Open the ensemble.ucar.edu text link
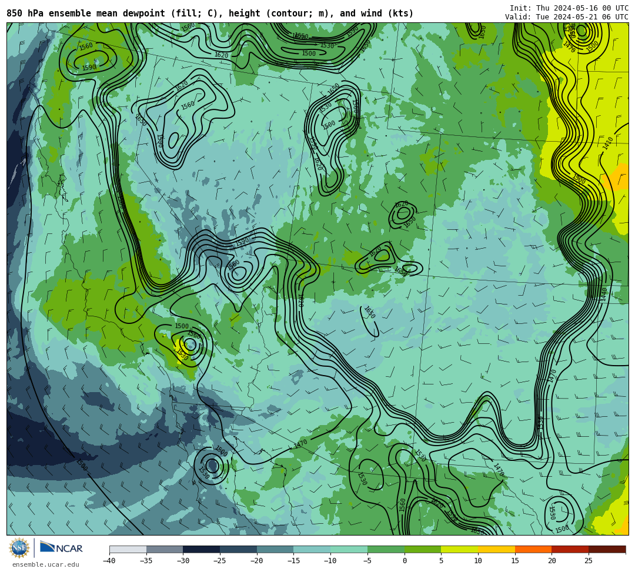 pyautogui.click(x=46, y=564)
